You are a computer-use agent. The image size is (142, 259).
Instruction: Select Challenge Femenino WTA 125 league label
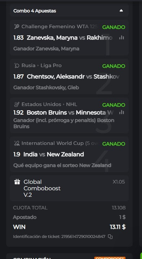click(x=60, y=27)
